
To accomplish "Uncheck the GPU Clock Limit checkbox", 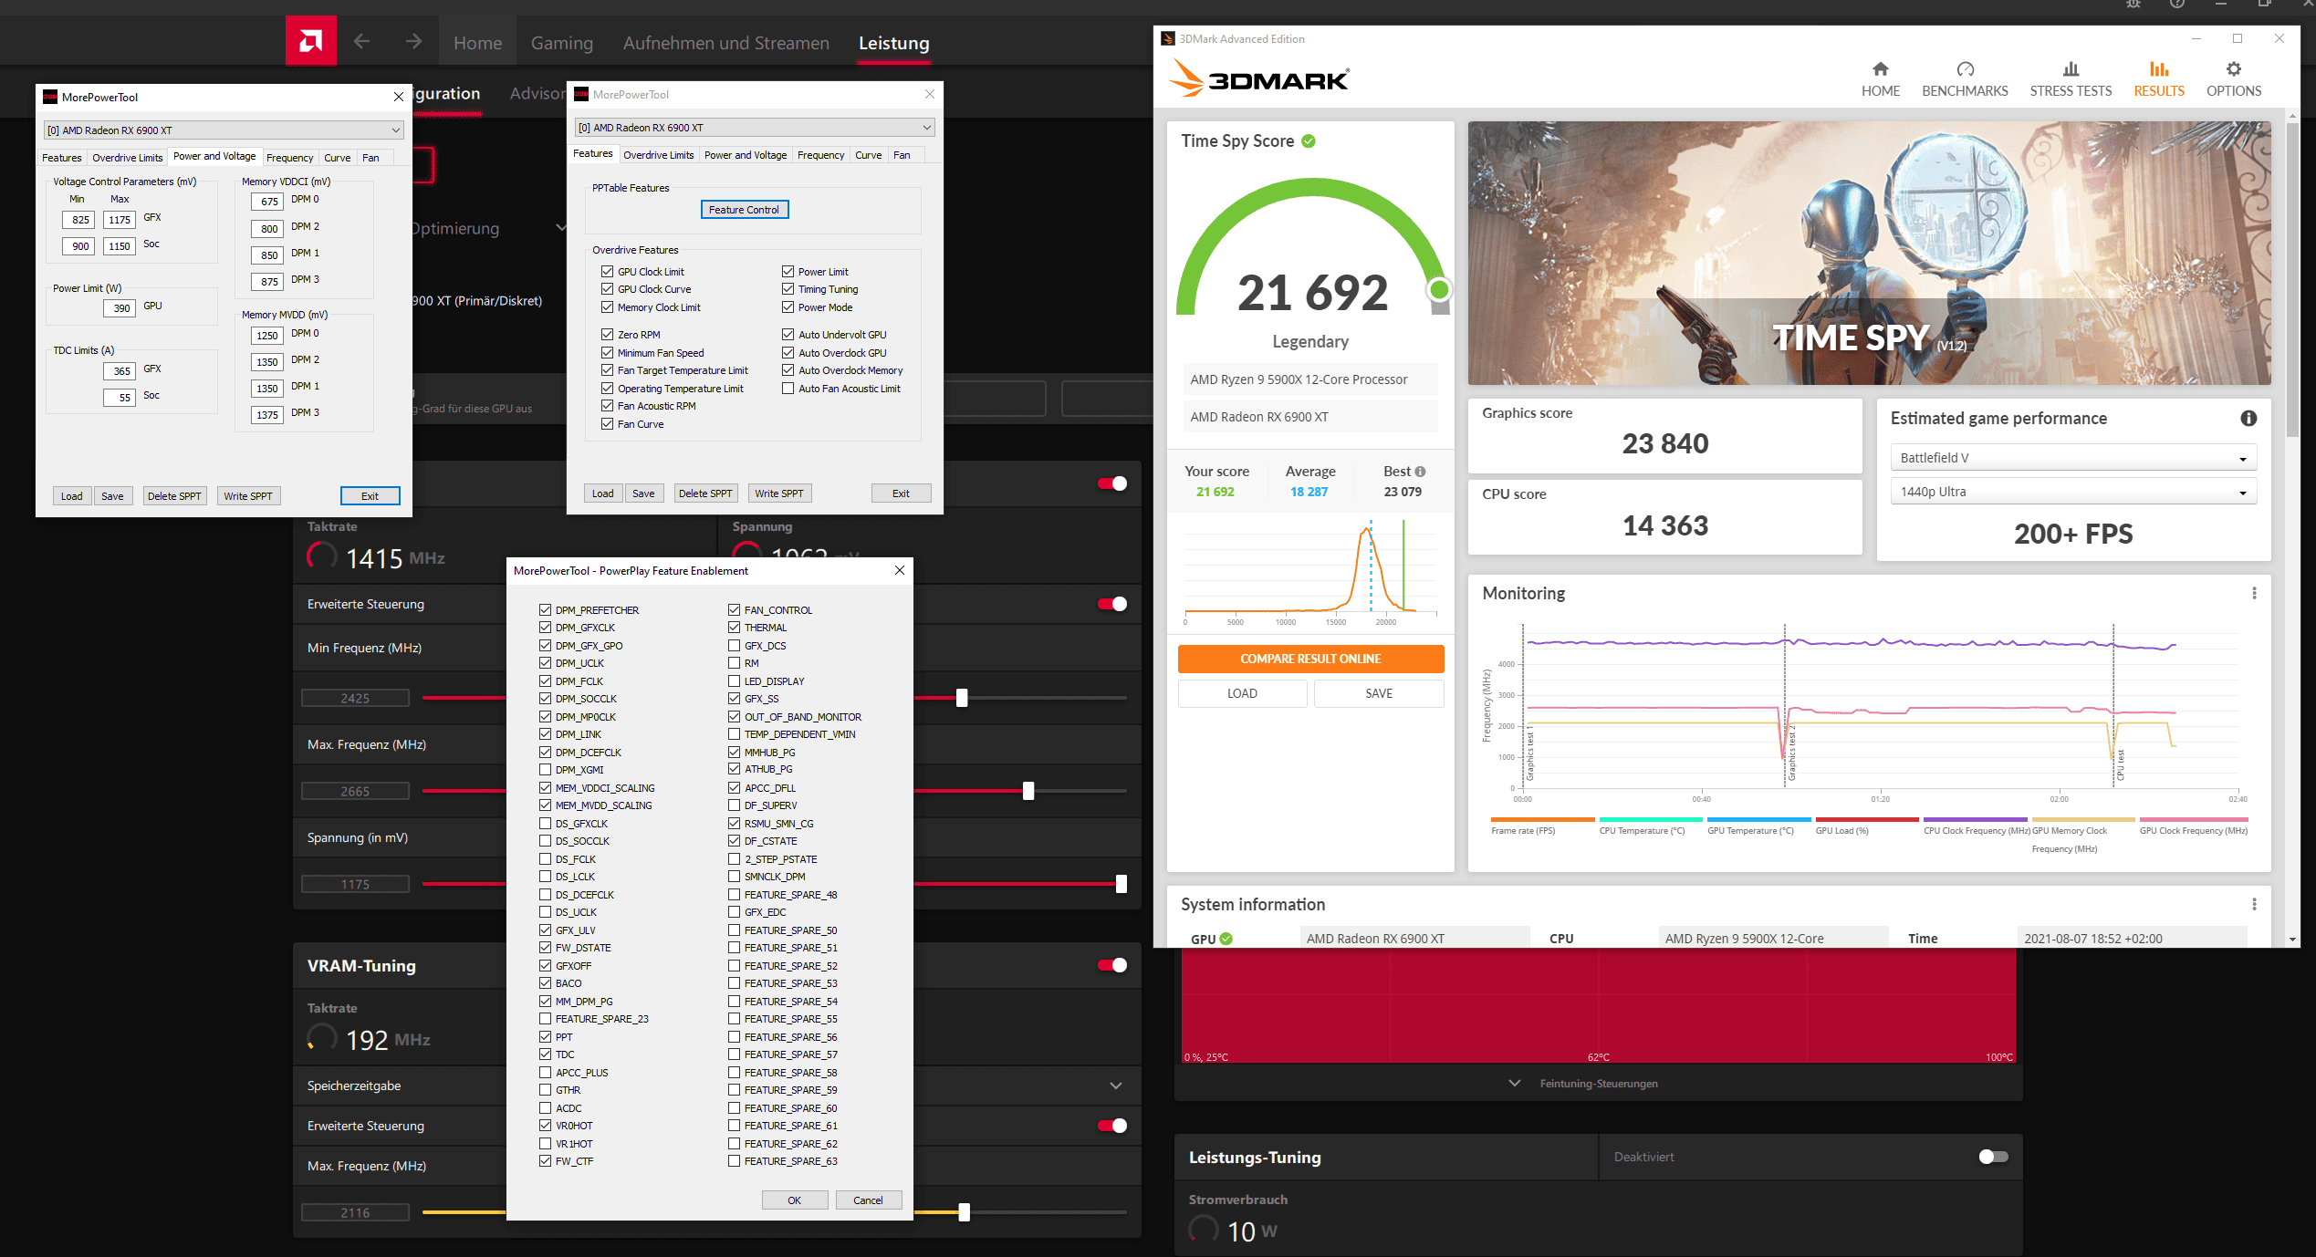I will tap(607, 271).
